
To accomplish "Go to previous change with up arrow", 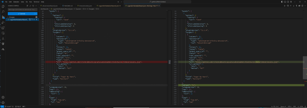I will pos(291,6).
